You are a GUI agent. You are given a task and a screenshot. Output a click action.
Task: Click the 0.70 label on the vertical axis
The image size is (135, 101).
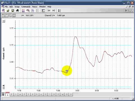(12, 45)
